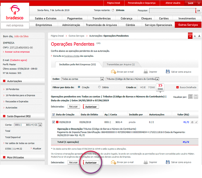Open the Transferências menu
The height and width of the screenshot is (178, 202).
pyautogui.click(x=102, y=18)
